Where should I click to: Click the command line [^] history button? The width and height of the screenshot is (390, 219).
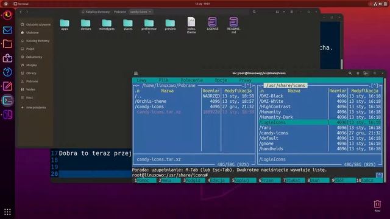click(x=379, y=175)
